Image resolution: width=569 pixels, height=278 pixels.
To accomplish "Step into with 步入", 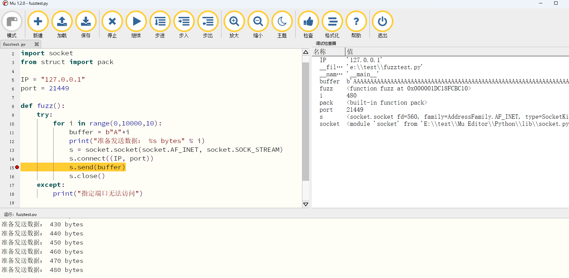I will [x=184, y=24].
